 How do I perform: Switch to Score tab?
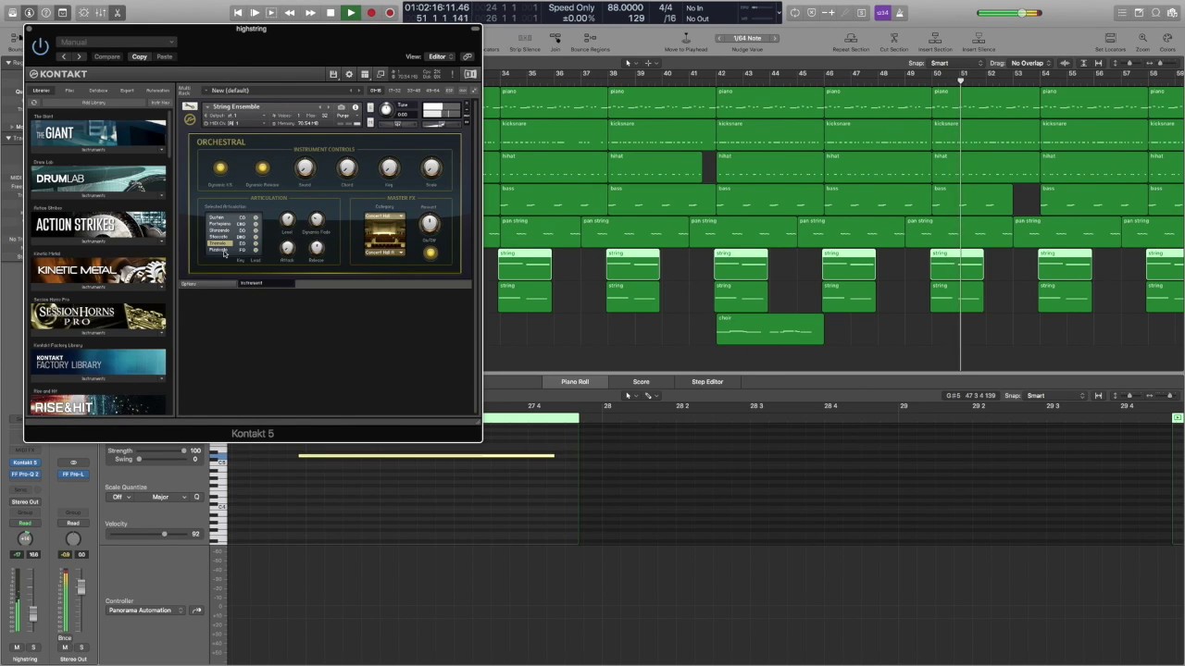[641, 381]
